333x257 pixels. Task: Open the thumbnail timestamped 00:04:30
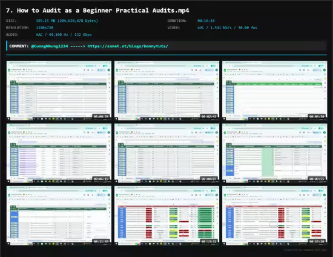click(x=275, y=90)
